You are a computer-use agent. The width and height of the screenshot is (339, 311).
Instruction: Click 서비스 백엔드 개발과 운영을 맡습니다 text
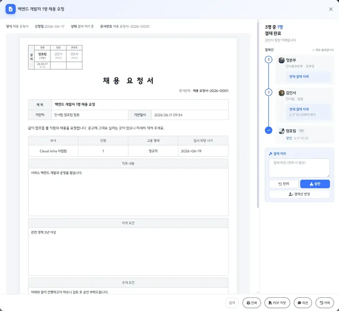(56, 173)
